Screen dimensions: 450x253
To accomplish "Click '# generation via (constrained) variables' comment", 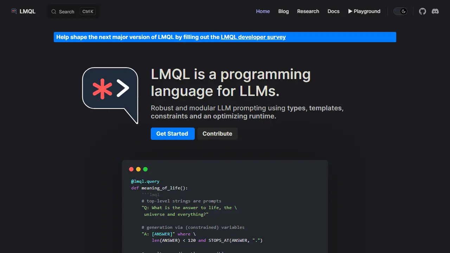I will (x=193, y=227).
